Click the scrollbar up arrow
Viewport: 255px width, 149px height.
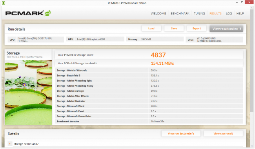tap(252, 7)
